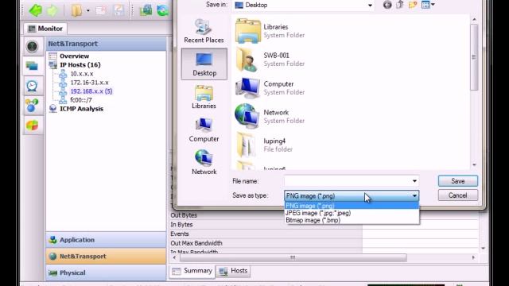Select the 10.x.x.x host group
Image resolution: width=509 pixels, height=286 pixels.
(82, 74)
